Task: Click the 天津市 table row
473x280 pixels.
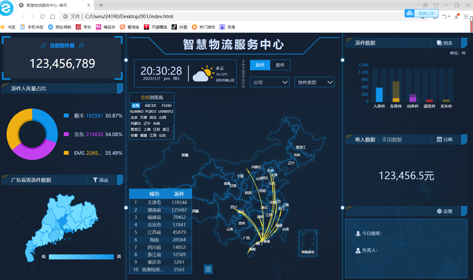Action: click(x=161, y=202)
